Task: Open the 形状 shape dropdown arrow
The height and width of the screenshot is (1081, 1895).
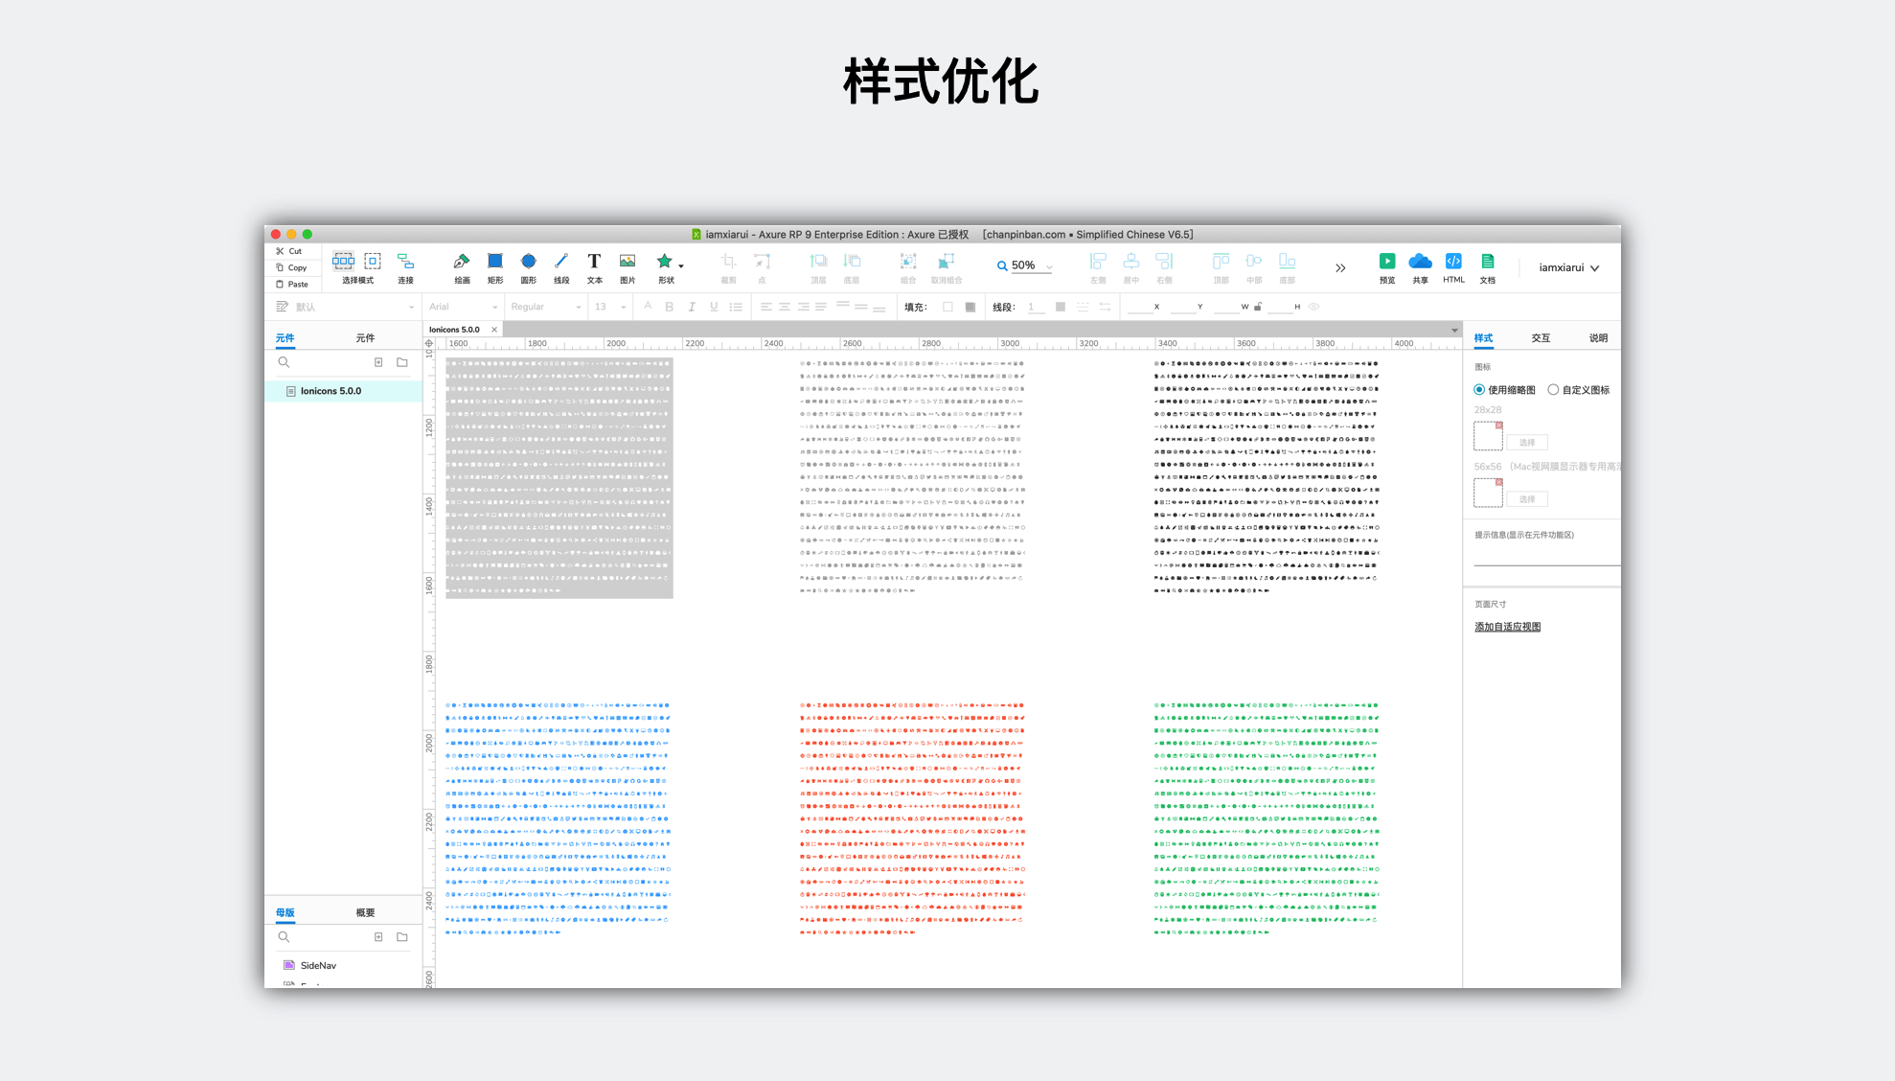Action: point(681,265)
